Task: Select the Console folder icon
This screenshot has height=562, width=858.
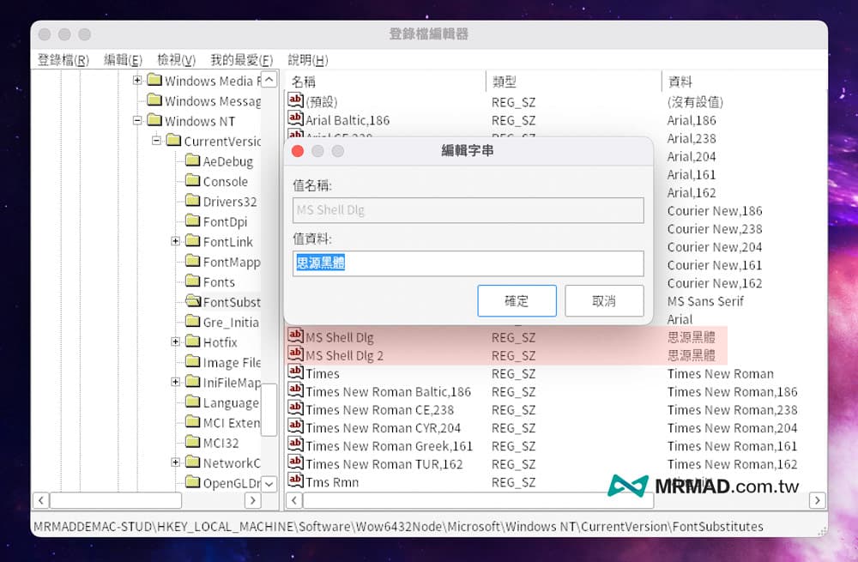Action: [192, 181]
